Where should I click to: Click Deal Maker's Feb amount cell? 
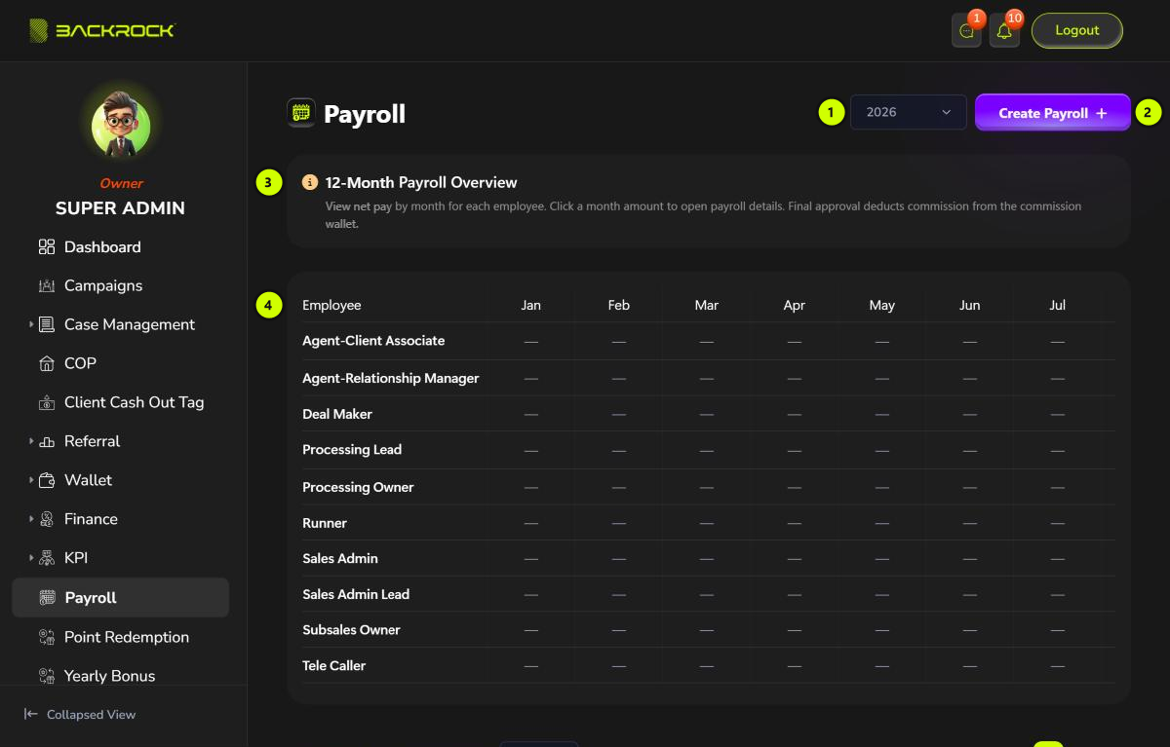(619, 414)
